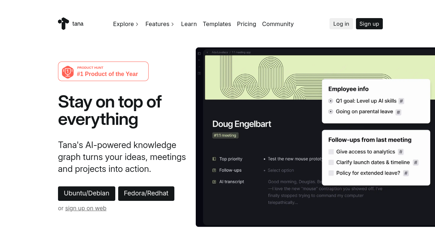This screenshot has width=435, height=228.
Task: Click the Product Hunt trophy badge icon
Action: [x=68, y=72]
